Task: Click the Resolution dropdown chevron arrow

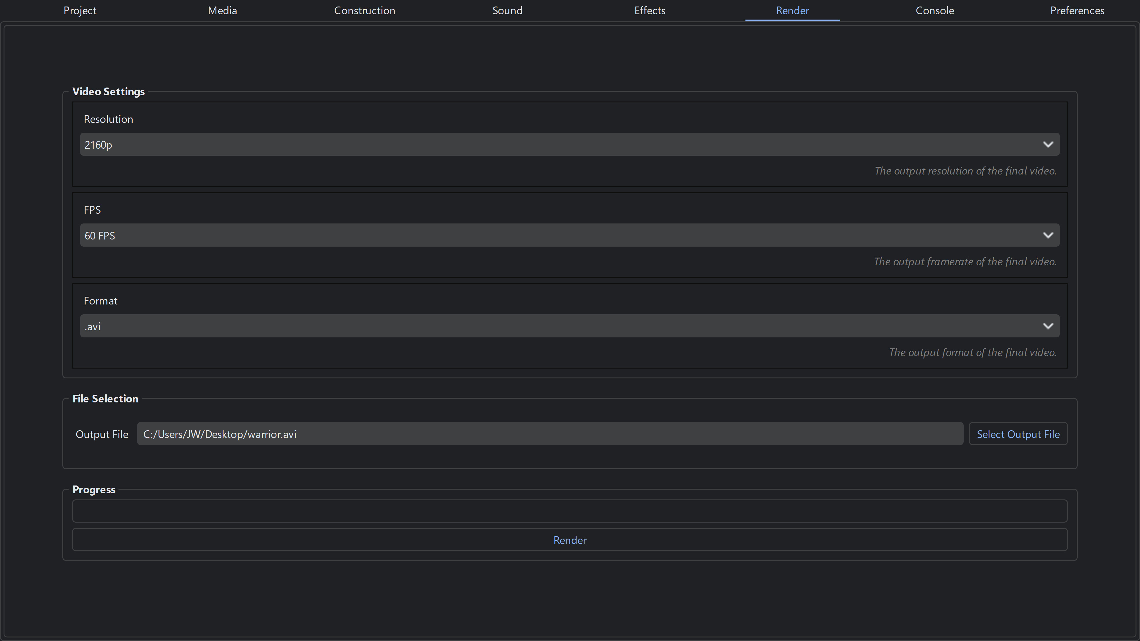Action: click(1047, 144)
